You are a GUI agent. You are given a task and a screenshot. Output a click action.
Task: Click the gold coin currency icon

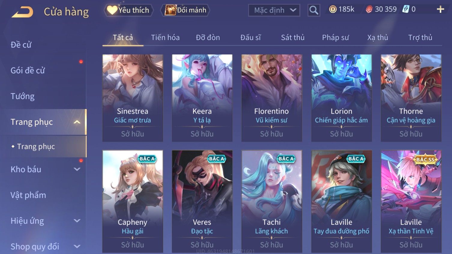[x=333, y=9]
